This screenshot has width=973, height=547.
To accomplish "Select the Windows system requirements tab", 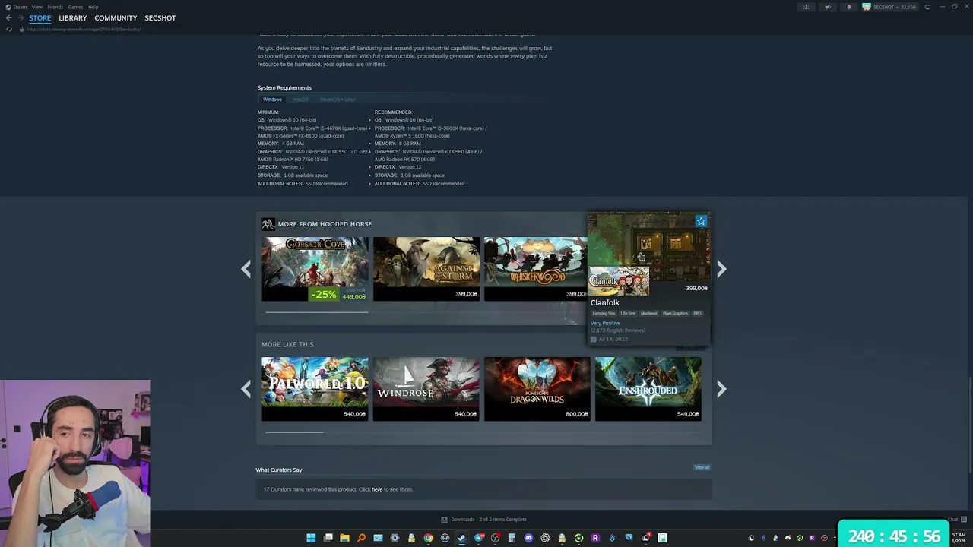I will click(x=272, y=100).
